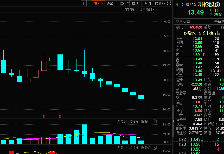This screenshot has height=154, width=224.
Task: Close the volume indicator panel with X
Action: click(x=155, y=121)
